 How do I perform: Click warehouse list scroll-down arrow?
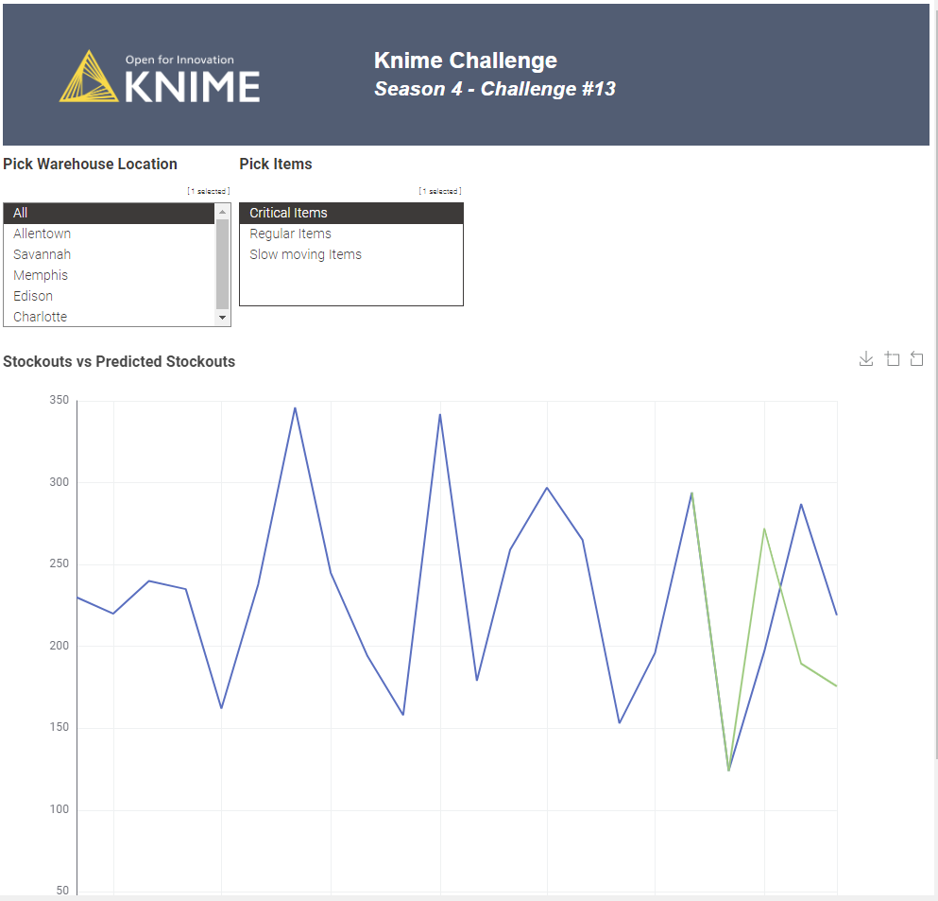pyautogui.click(x=223, y=319)
